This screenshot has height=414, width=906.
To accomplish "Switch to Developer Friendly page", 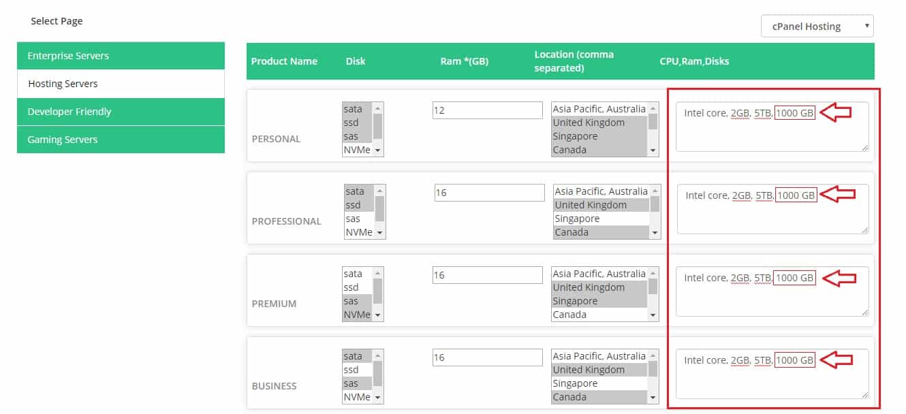I will pyautogui.click(x=121, y=112).
